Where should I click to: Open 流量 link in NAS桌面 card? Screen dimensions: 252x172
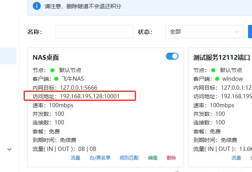point(76,158)
